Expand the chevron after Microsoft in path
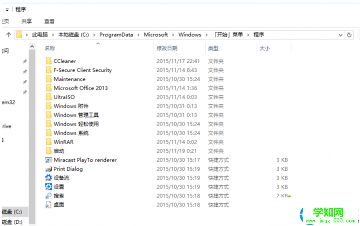Viewport: 360px width, 226px height. [173, 35]
